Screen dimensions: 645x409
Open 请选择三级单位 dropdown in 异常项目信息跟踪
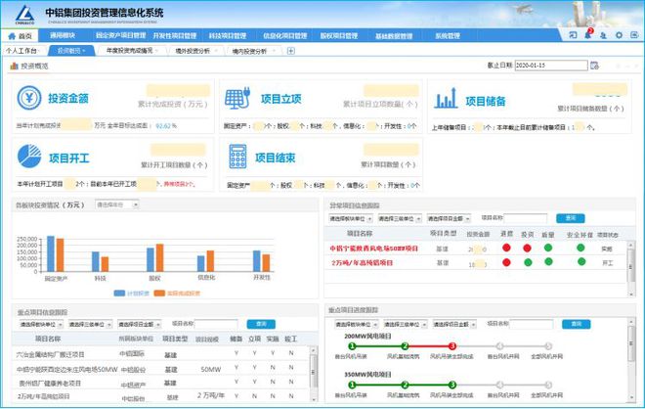coord(400,219)
